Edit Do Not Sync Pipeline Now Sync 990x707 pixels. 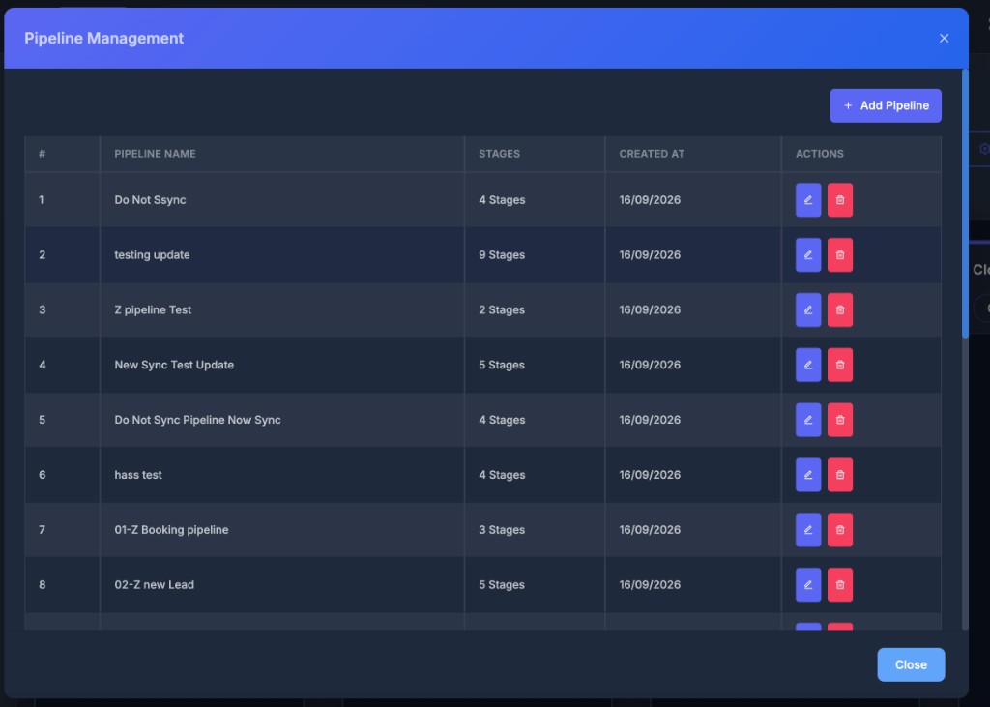pyautogui.click(x=808, y=420)
